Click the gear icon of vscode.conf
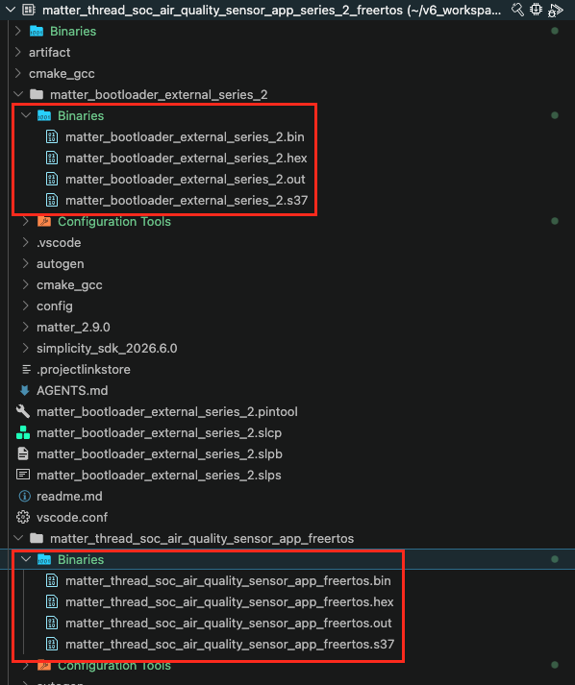Image resolution: width=575 pixels, height=685 pixels. pyautogui.click(x=23, y=517)
